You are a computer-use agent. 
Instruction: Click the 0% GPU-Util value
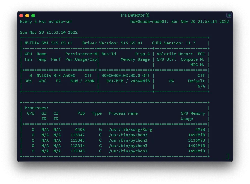(171, 81)
